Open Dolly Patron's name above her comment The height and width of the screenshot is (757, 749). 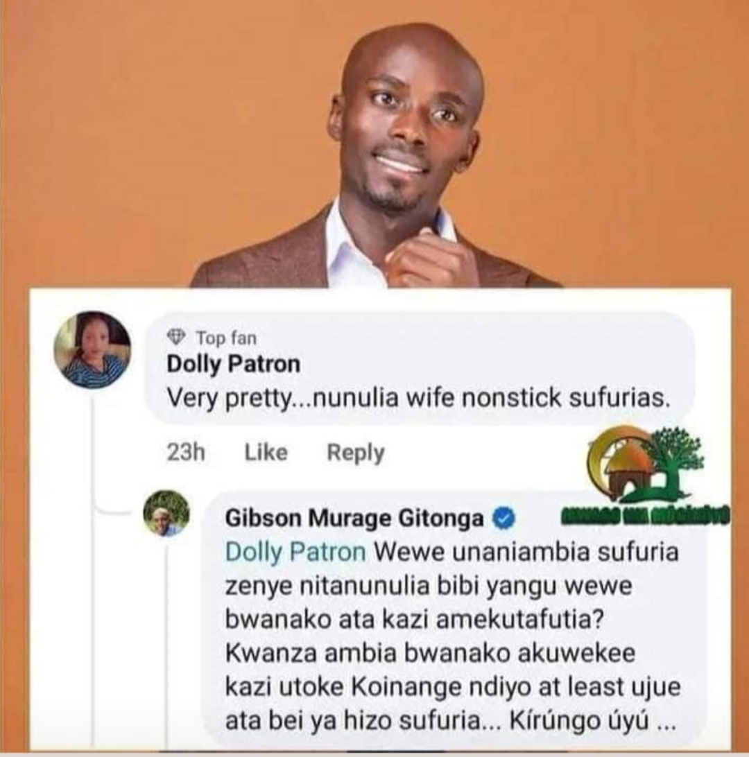(233, 364)
